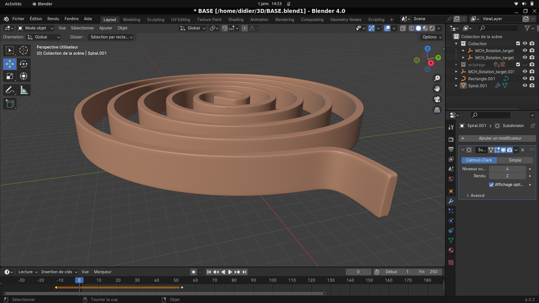Viewport: 539px width, 303px height.
Task: Open the Orientation Global dropdown
Action: pyautogui.click(x=43, y=37)
